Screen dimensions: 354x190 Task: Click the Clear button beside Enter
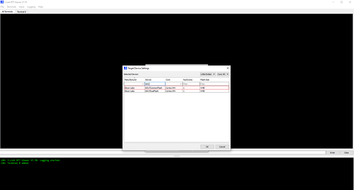tap(346, 153)
